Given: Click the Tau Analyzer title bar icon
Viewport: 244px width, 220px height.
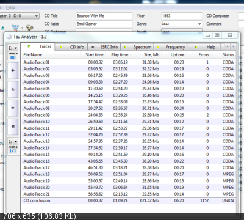Looking at the screenshot, I should pyautogui.click(x=9, y=37).
